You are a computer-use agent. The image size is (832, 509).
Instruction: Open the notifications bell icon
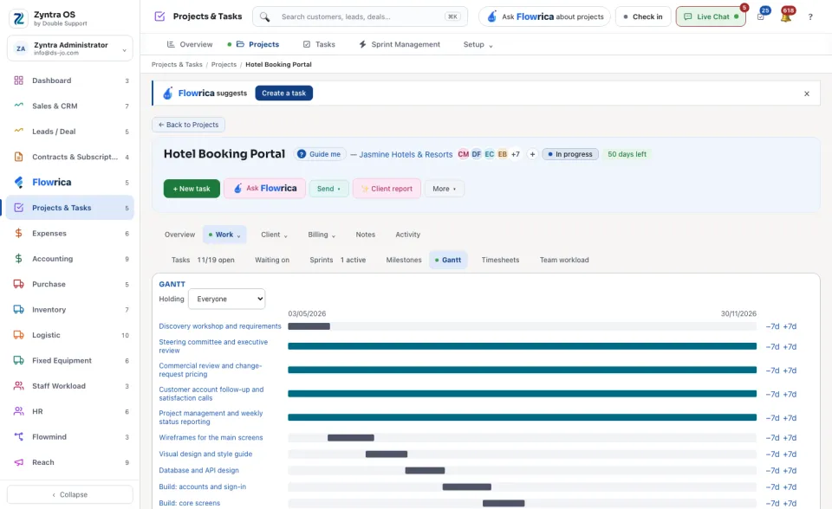[786, 16]
